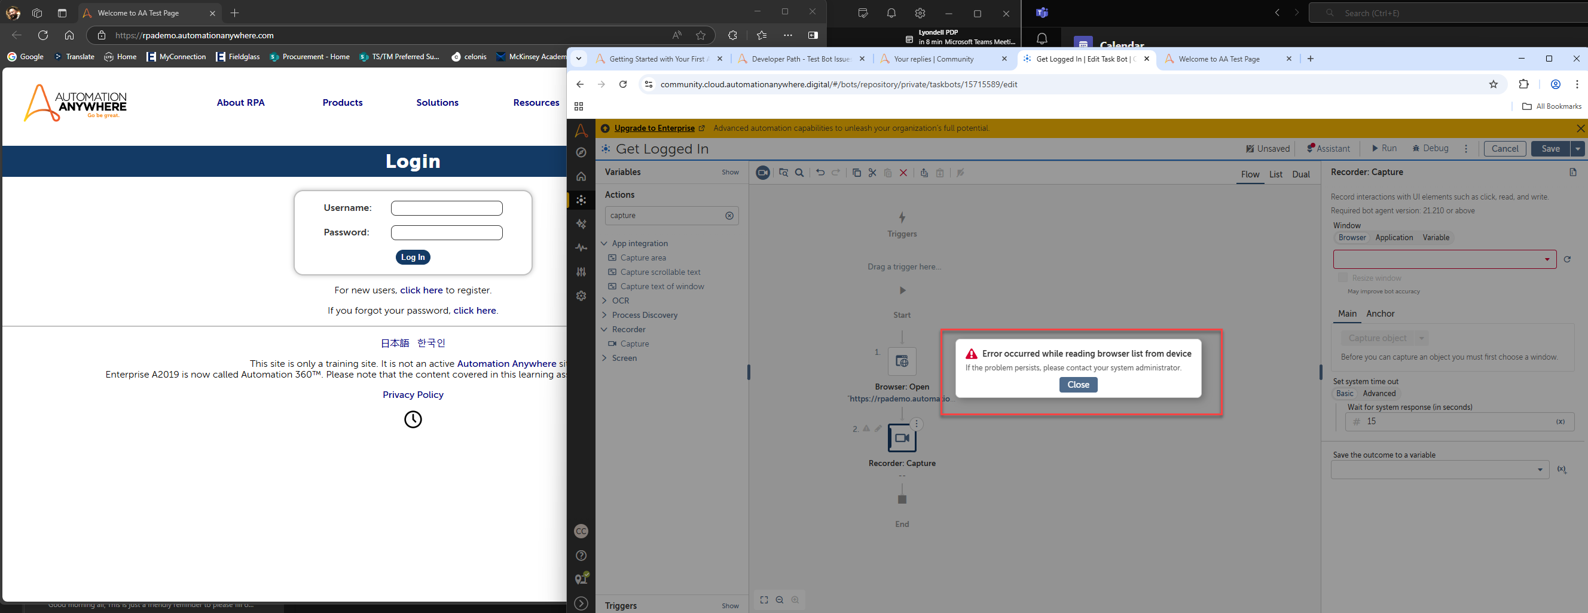
Task: Toggle the Resize window checkbox
Action: (1343, 278)
